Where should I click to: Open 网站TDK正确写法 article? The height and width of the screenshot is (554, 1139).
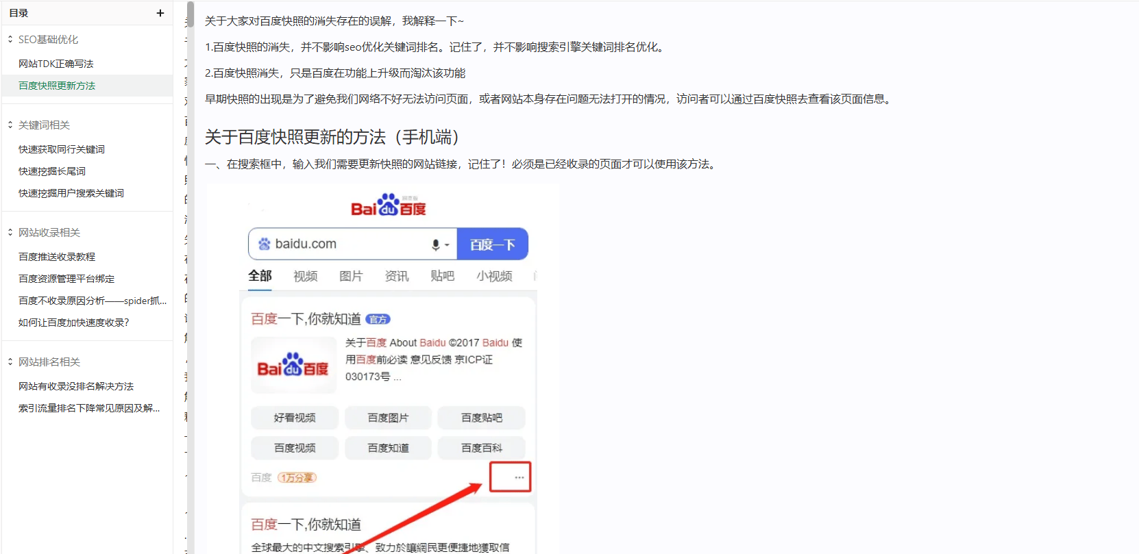tap(56, 64)
